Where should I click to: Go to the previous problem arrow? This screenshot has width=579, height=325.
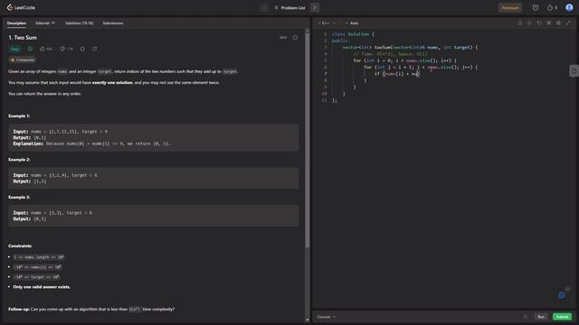(x=263, y=7)
